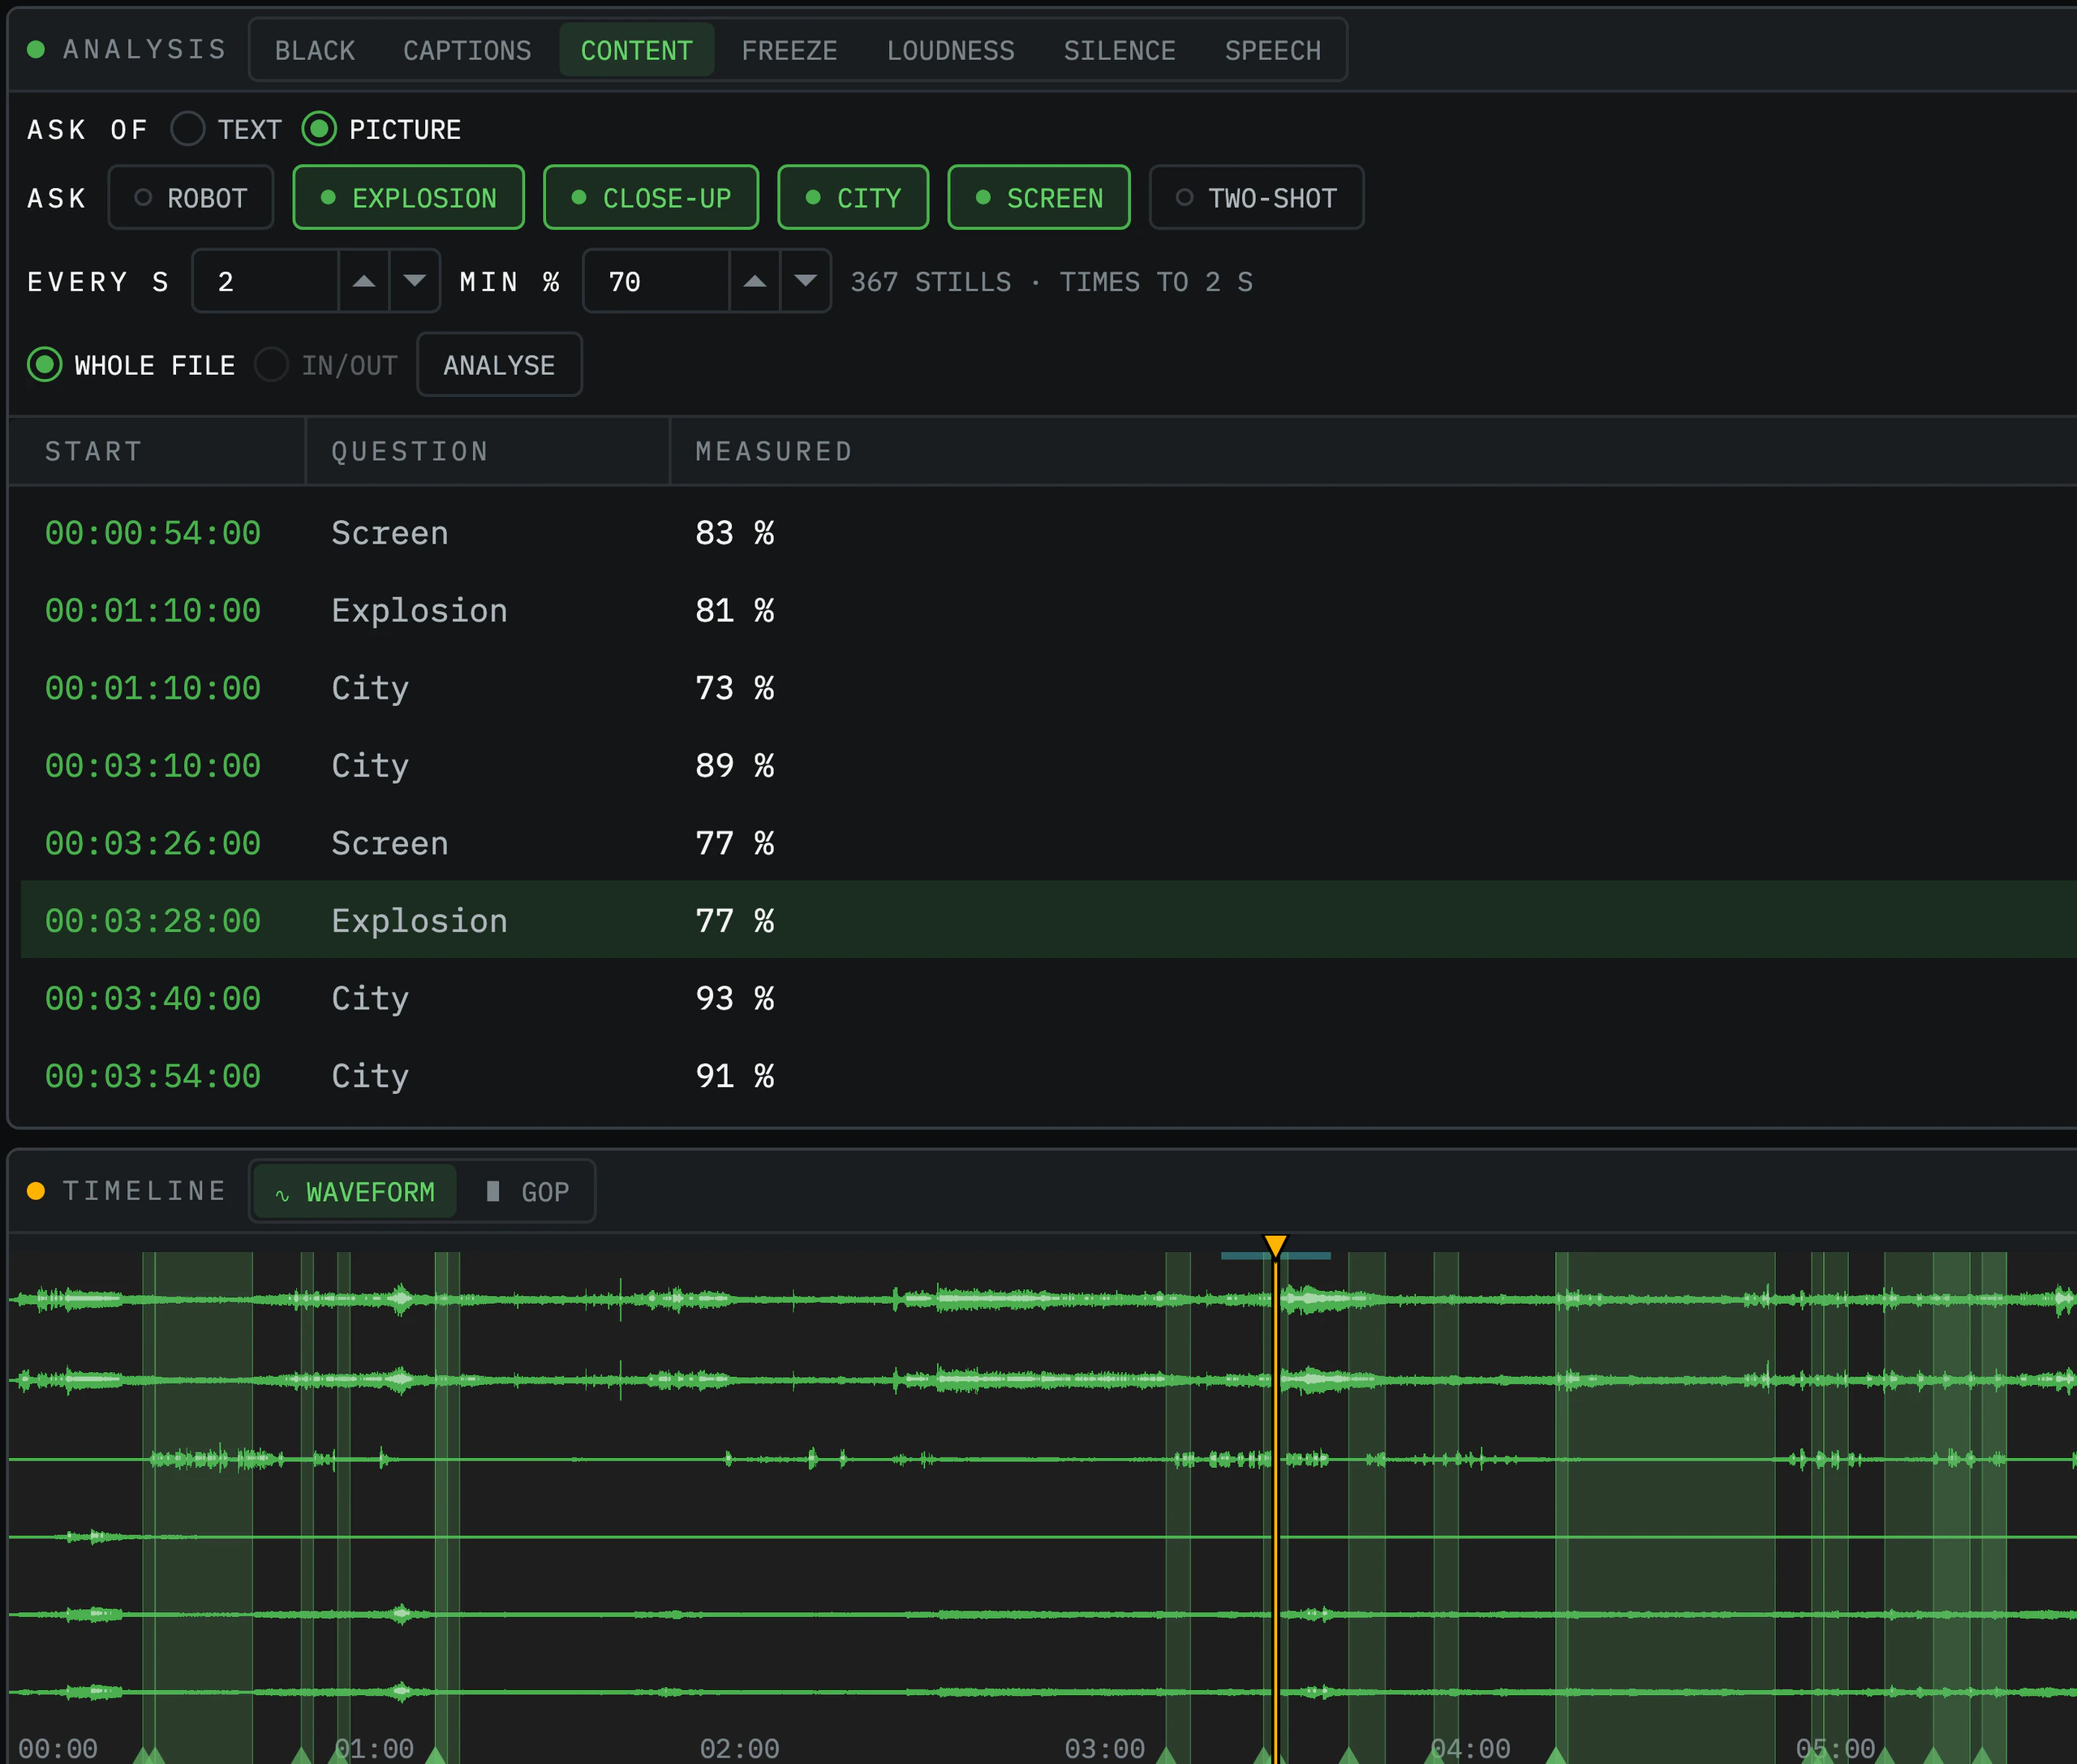Screen dimensions: 2077x1764
Task: Select the 00:03:10:00 City 89 % row
Action: tap(1049, 766)
